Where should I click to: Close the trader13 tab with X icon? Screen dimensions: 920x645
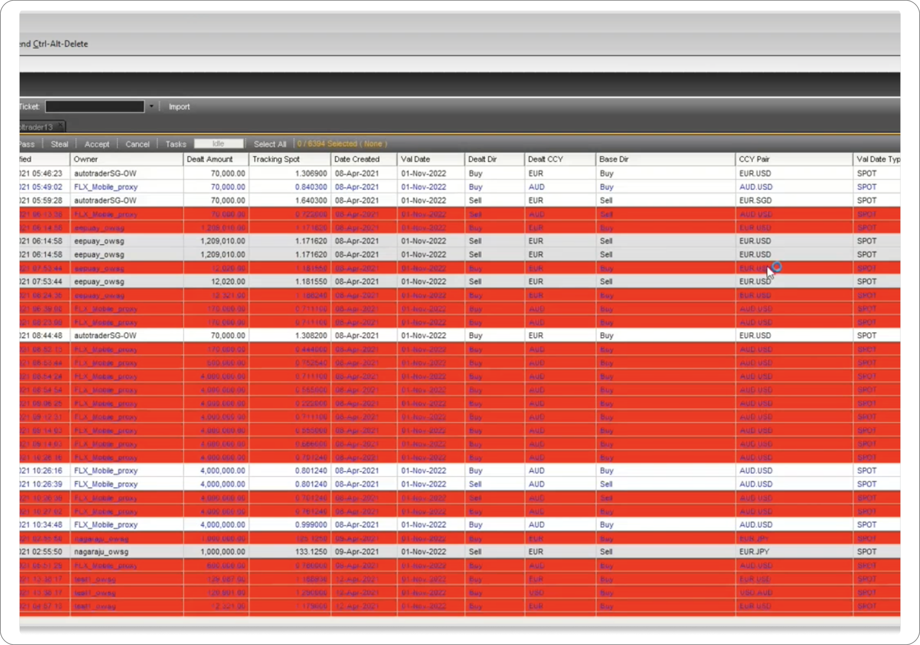60,126
